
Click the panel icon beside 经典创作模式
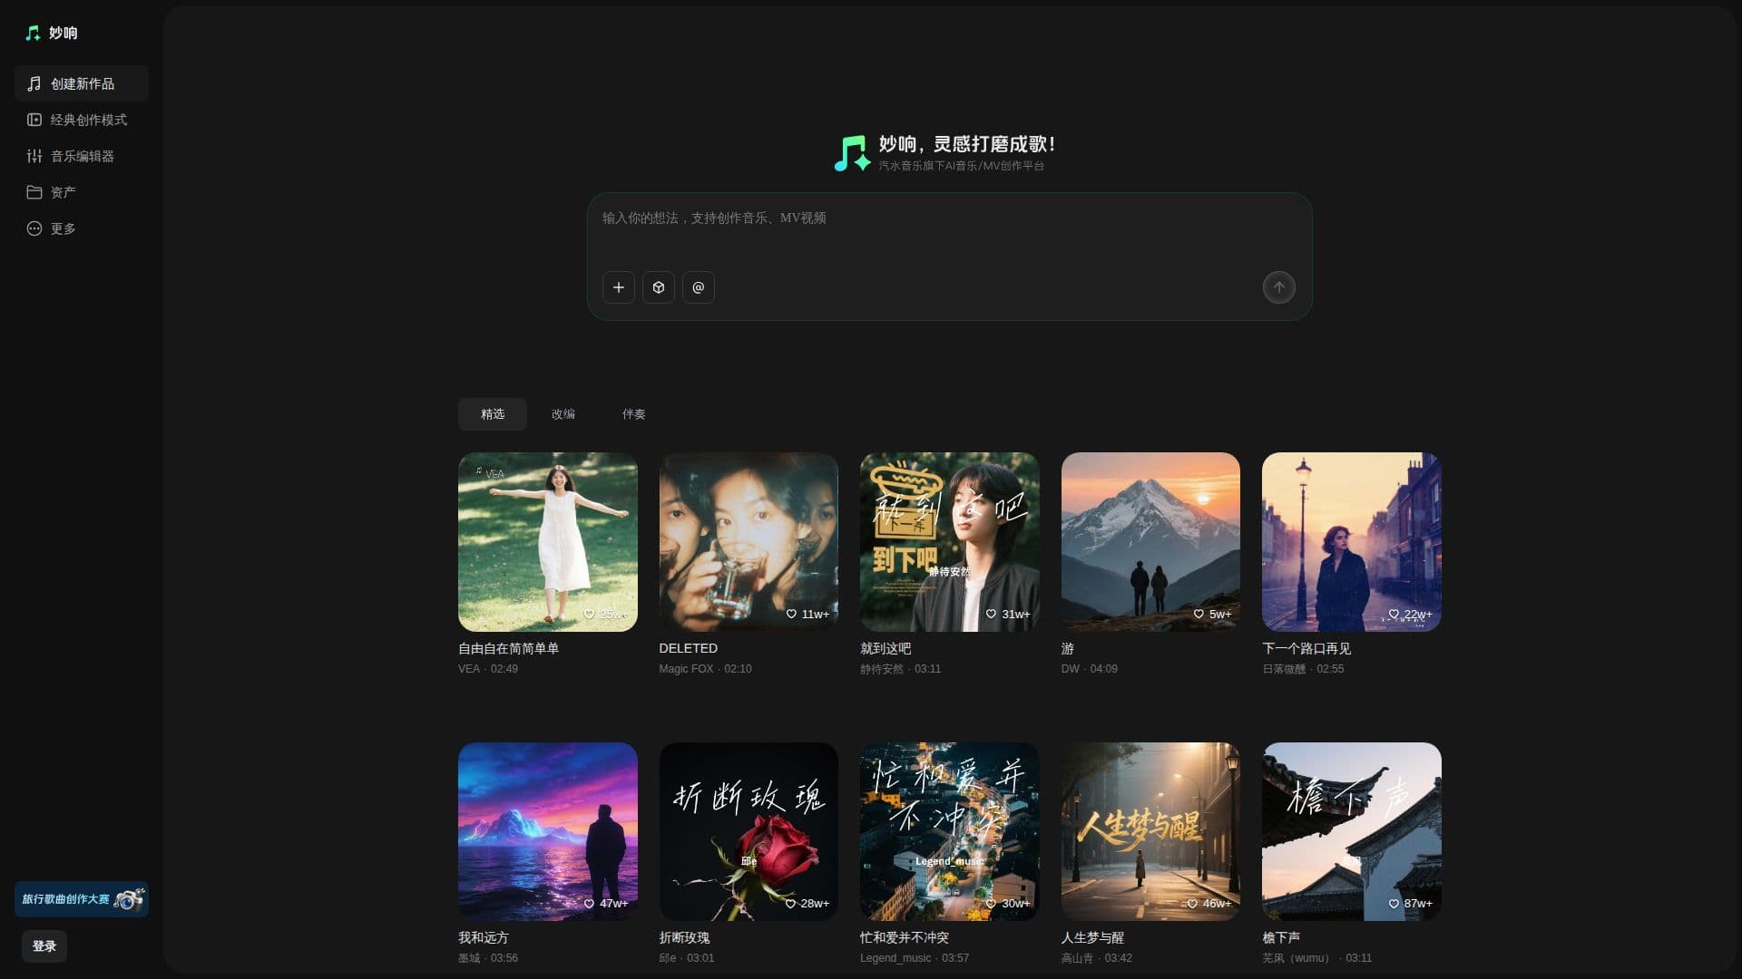(34, 120)
